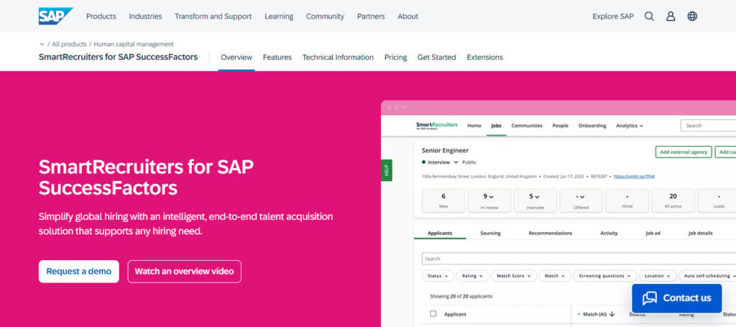The image size is (736, 327).
Task: Click the job short URL link
Action: click(634, 176)
